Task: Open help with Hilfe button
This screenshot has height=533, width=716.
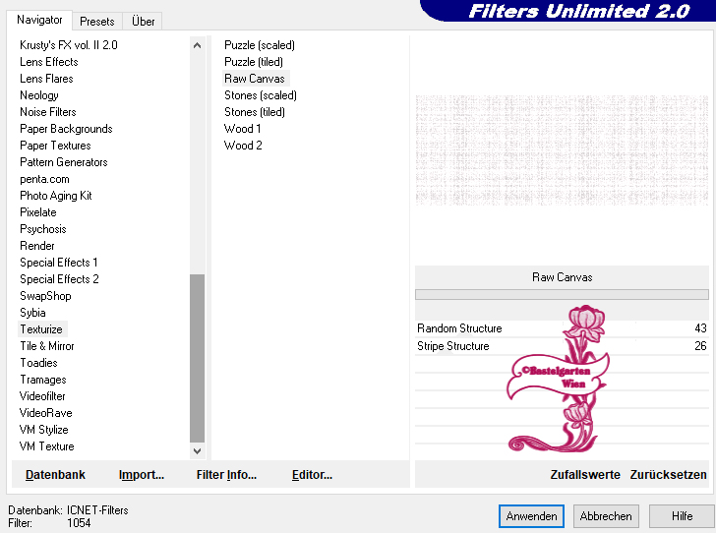Action: tap(682, 516)
